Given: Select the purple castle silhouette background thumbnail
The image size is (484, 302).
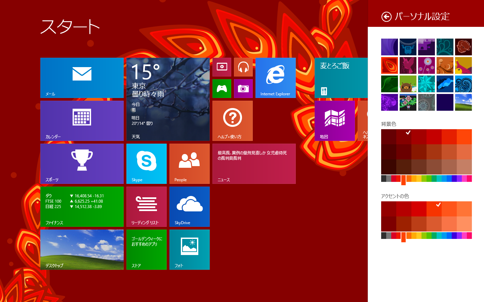Looking at the screenshot, I should [x=427, y=47].
